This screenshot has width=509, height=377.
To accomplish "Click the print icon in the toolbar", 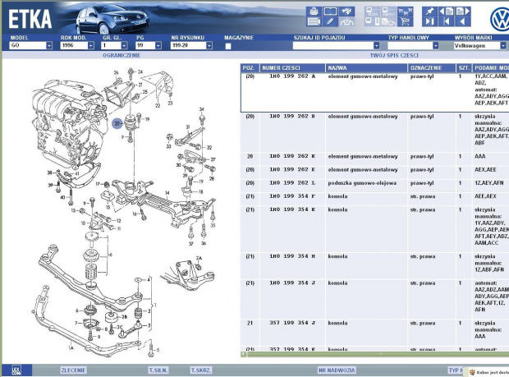I will (x=314, y=12).
